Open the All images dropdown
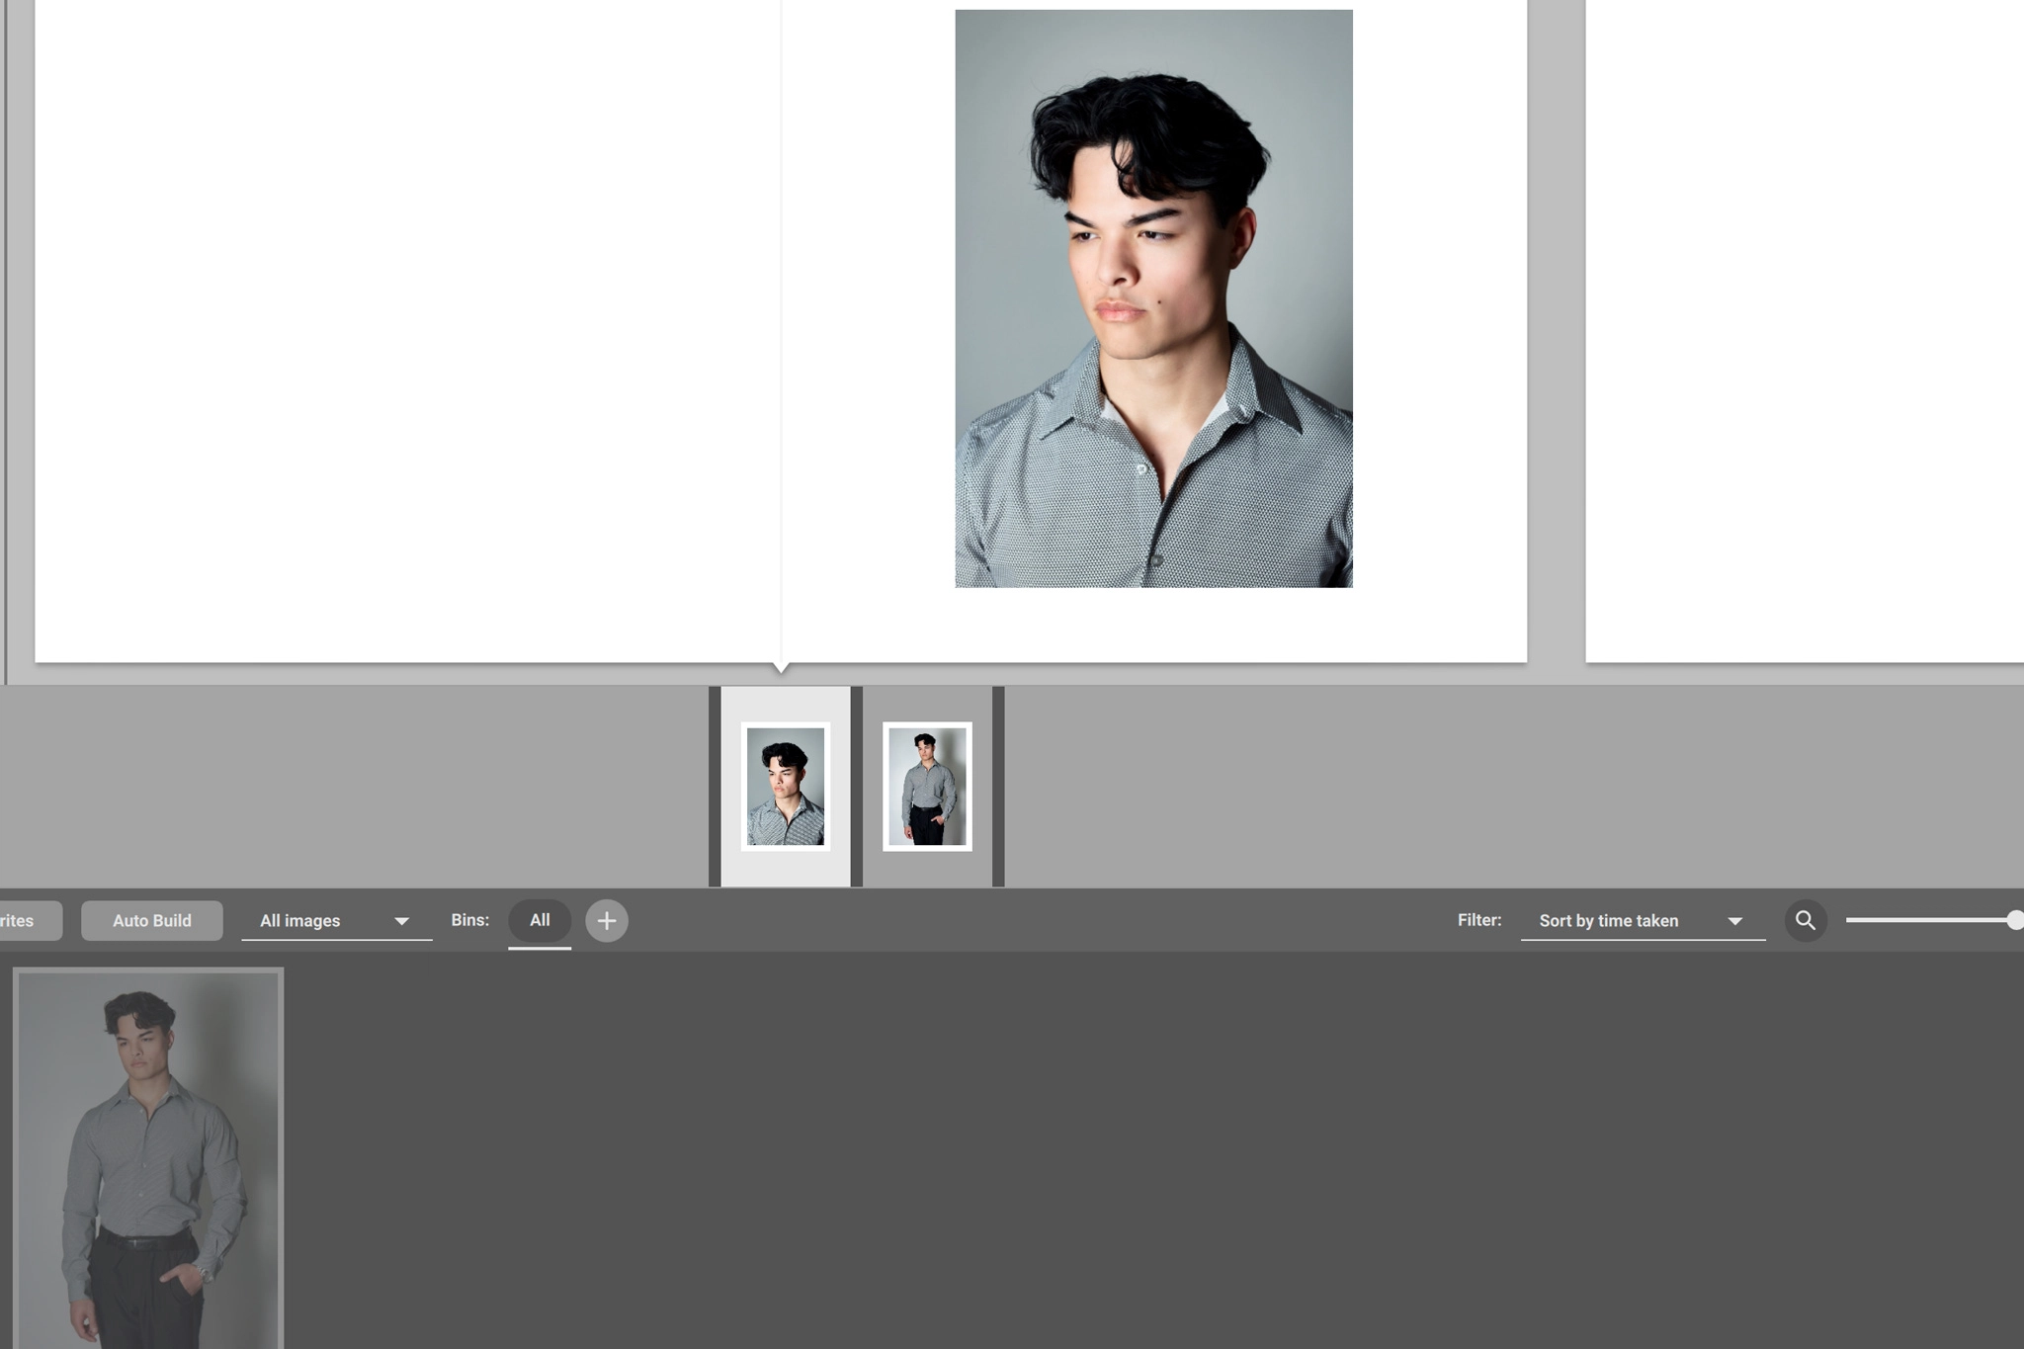The image size is (2024, 1349). (336, 920)
